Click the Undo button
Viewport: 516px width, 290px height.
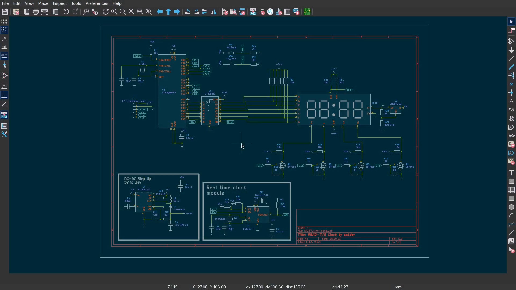[x=66, y=12]
